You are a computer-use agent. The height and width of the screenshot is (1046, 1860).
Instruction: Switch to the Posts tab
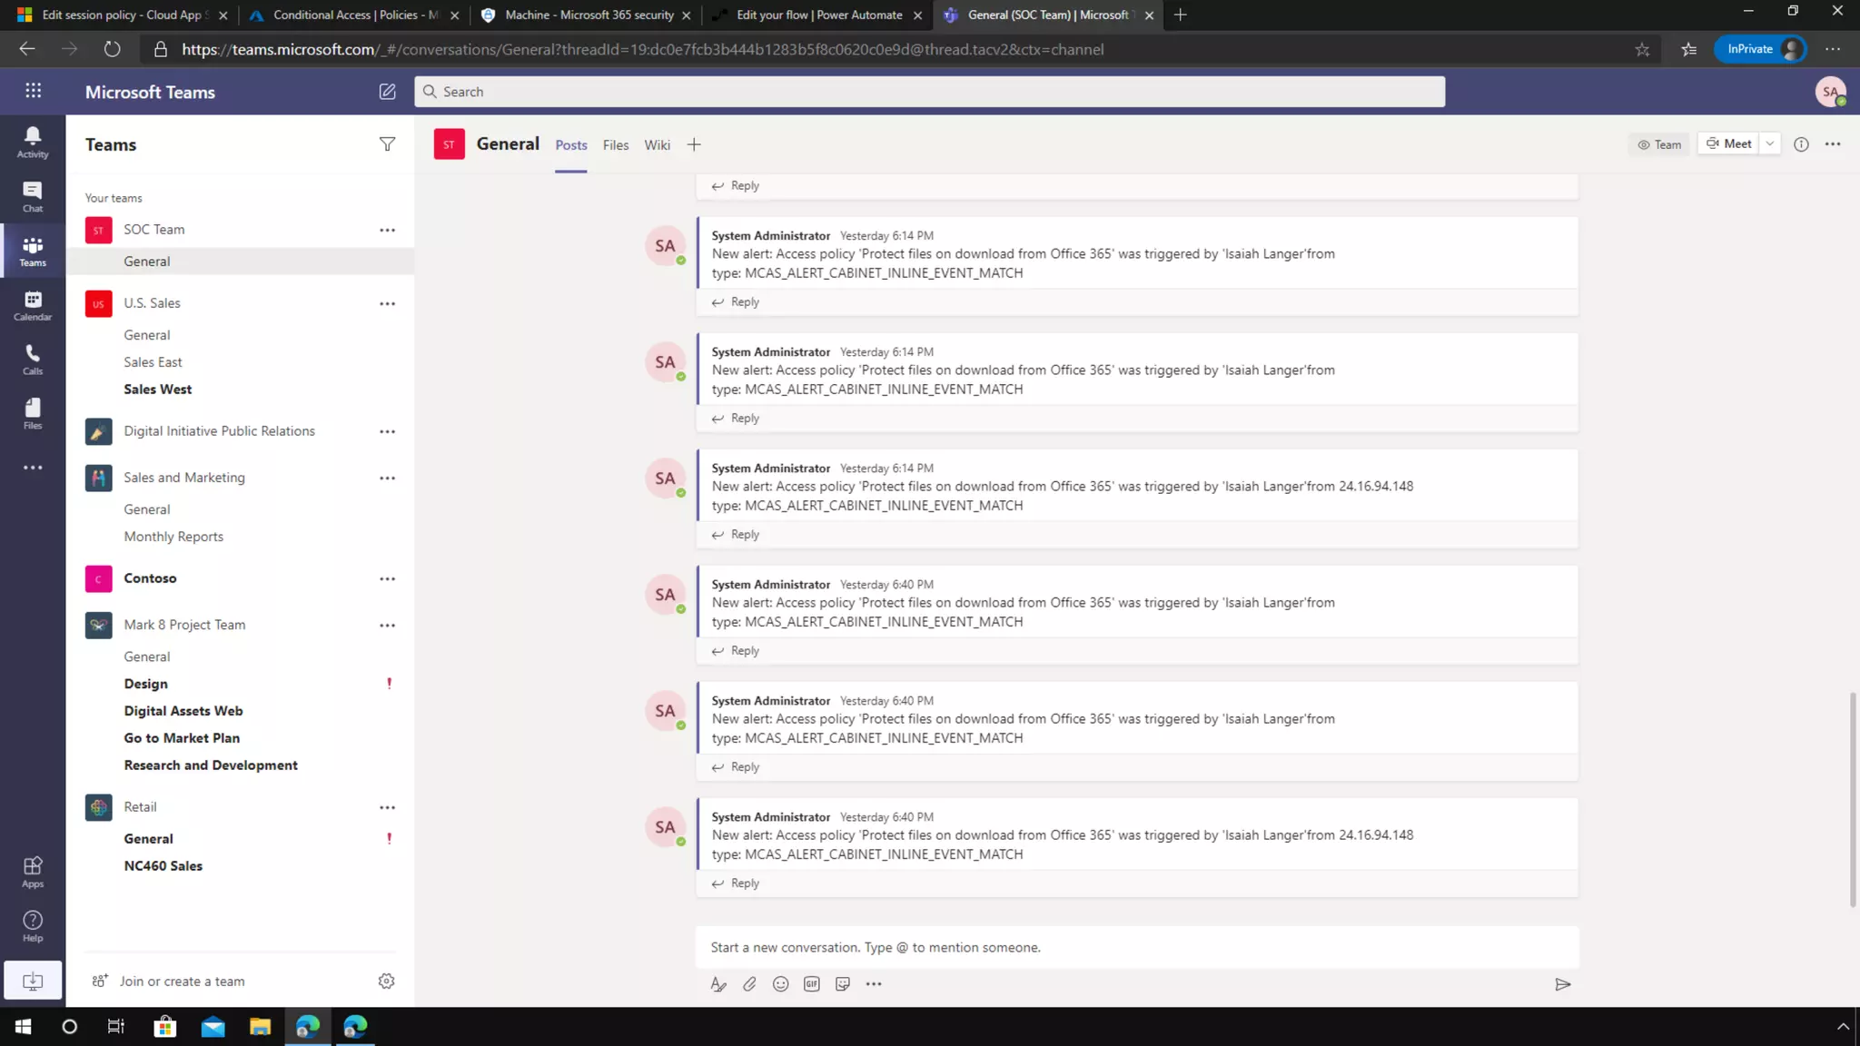570,145
